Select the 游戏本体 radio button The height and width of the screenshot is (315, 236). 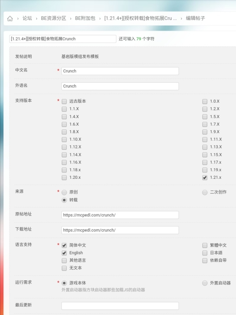click(64, 283)
